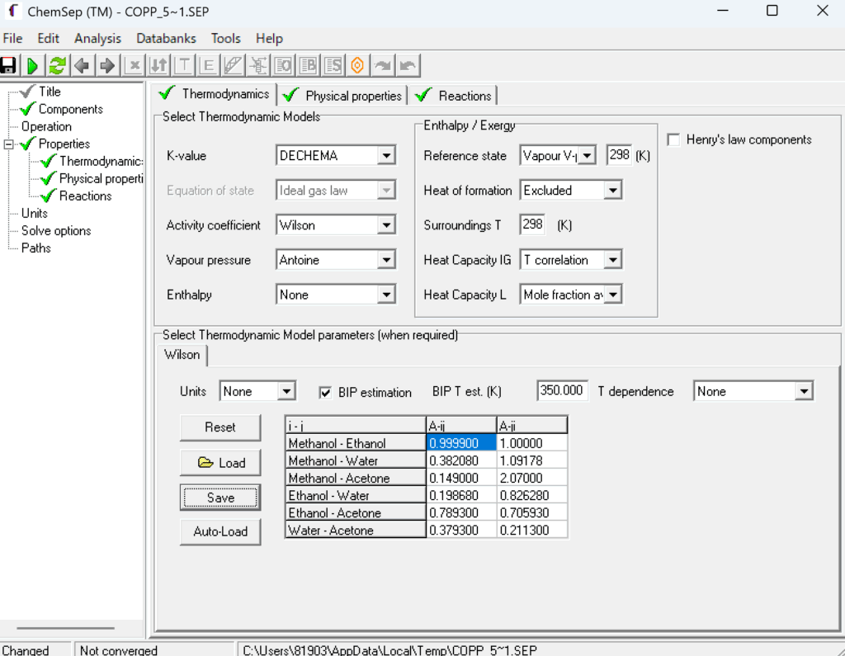845x656 pixels.
Task: Open the K-value dropdown
Action: tap(386, 156)
